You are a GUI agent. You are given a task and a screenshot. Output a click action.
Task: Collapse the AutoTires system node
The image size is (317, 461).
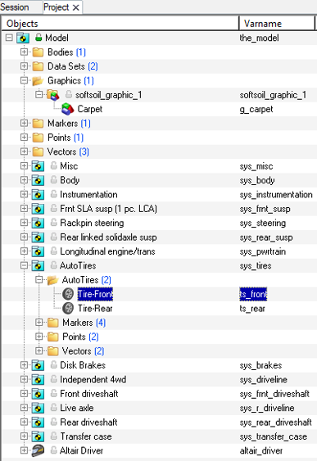(24, 265)
